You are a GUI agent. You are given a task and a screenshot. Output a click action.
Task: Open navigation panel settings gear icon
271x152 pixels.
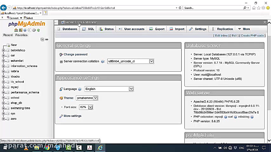[x=34, y=30]
